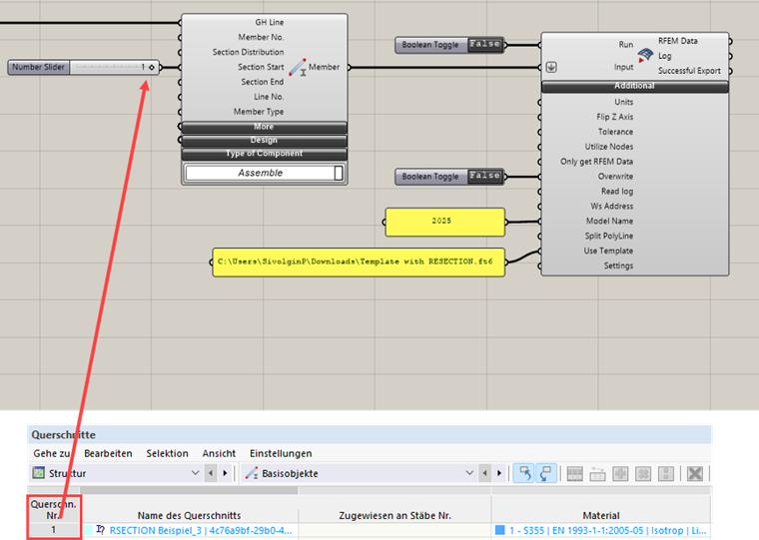The width and height of the screenshot is (759, 540).
Task: Click the down-arrow icon beside Input
Action: pos(551,67)
